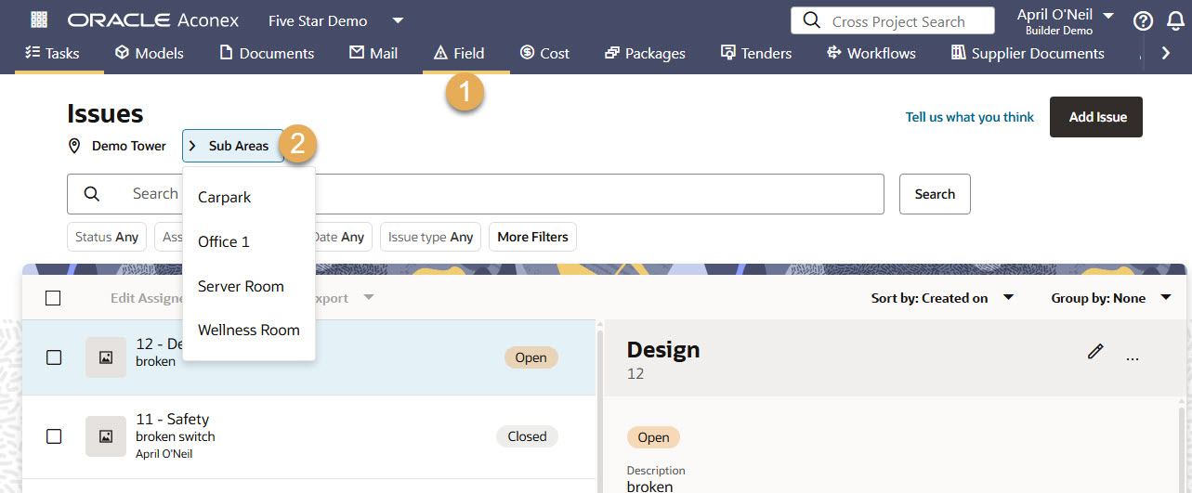Image resolution: width=1192 pixels, height=493 pixels.
Task: Open the notifications bell icon
Action: click(1175, 20)
